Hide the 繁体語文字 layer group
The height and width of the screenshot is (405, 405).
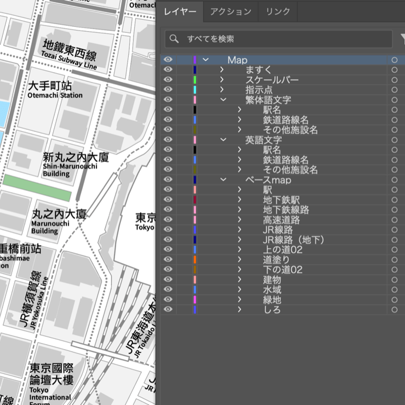tap(168, 99)
